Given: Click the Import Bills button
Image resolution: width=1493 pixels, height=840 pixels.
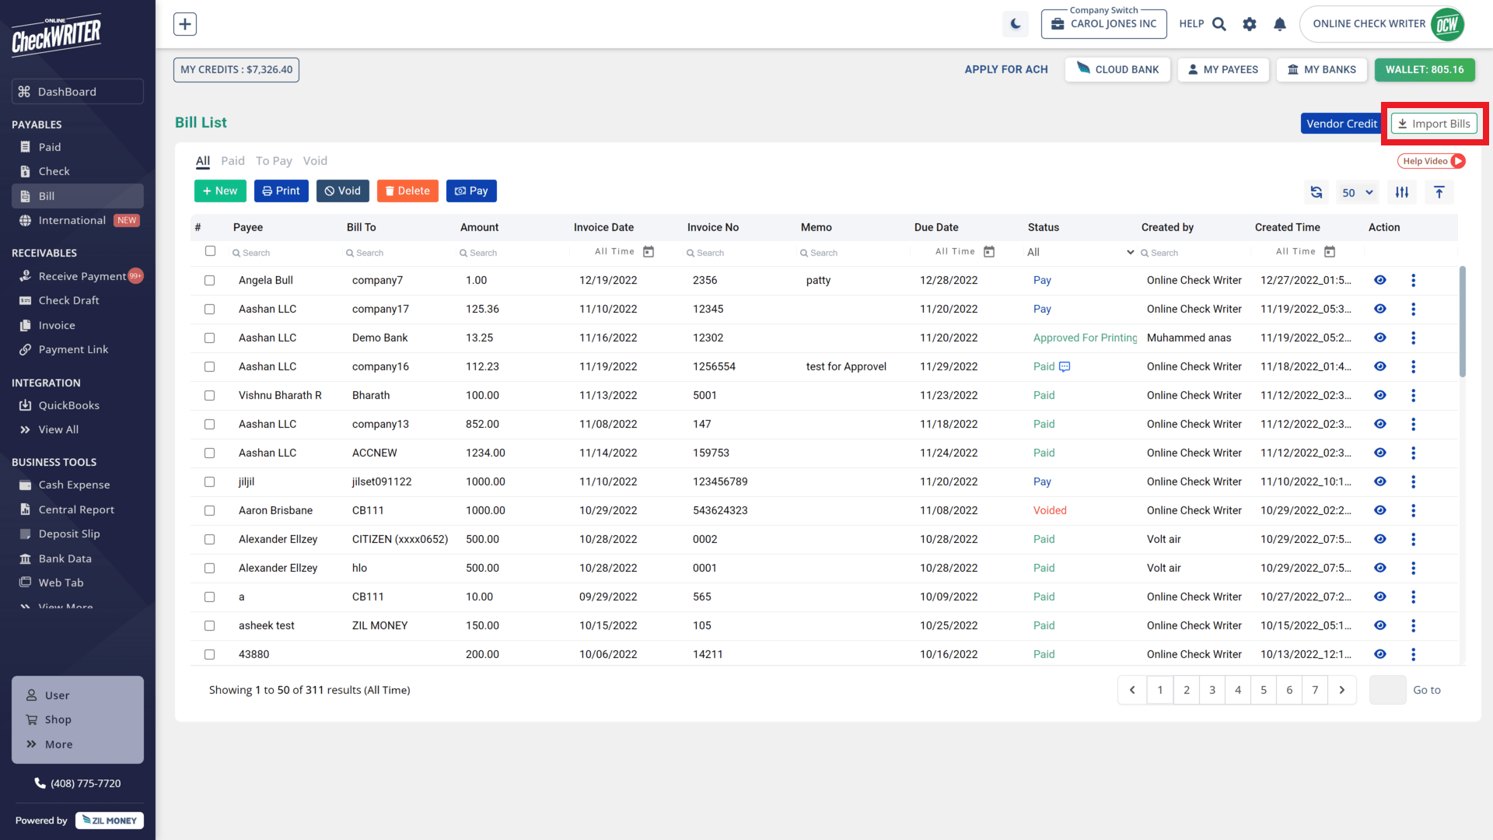Looking at the screenshot, I should (1434, 124).
